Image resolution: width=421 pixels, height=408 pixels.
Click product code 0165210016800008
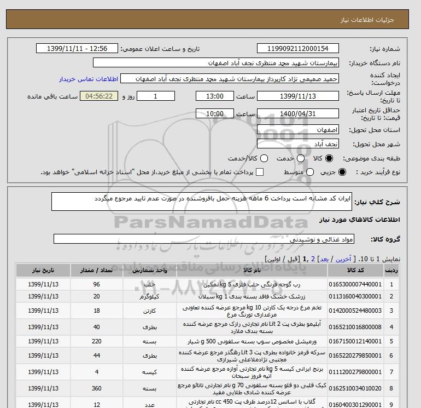coord(355,327)
